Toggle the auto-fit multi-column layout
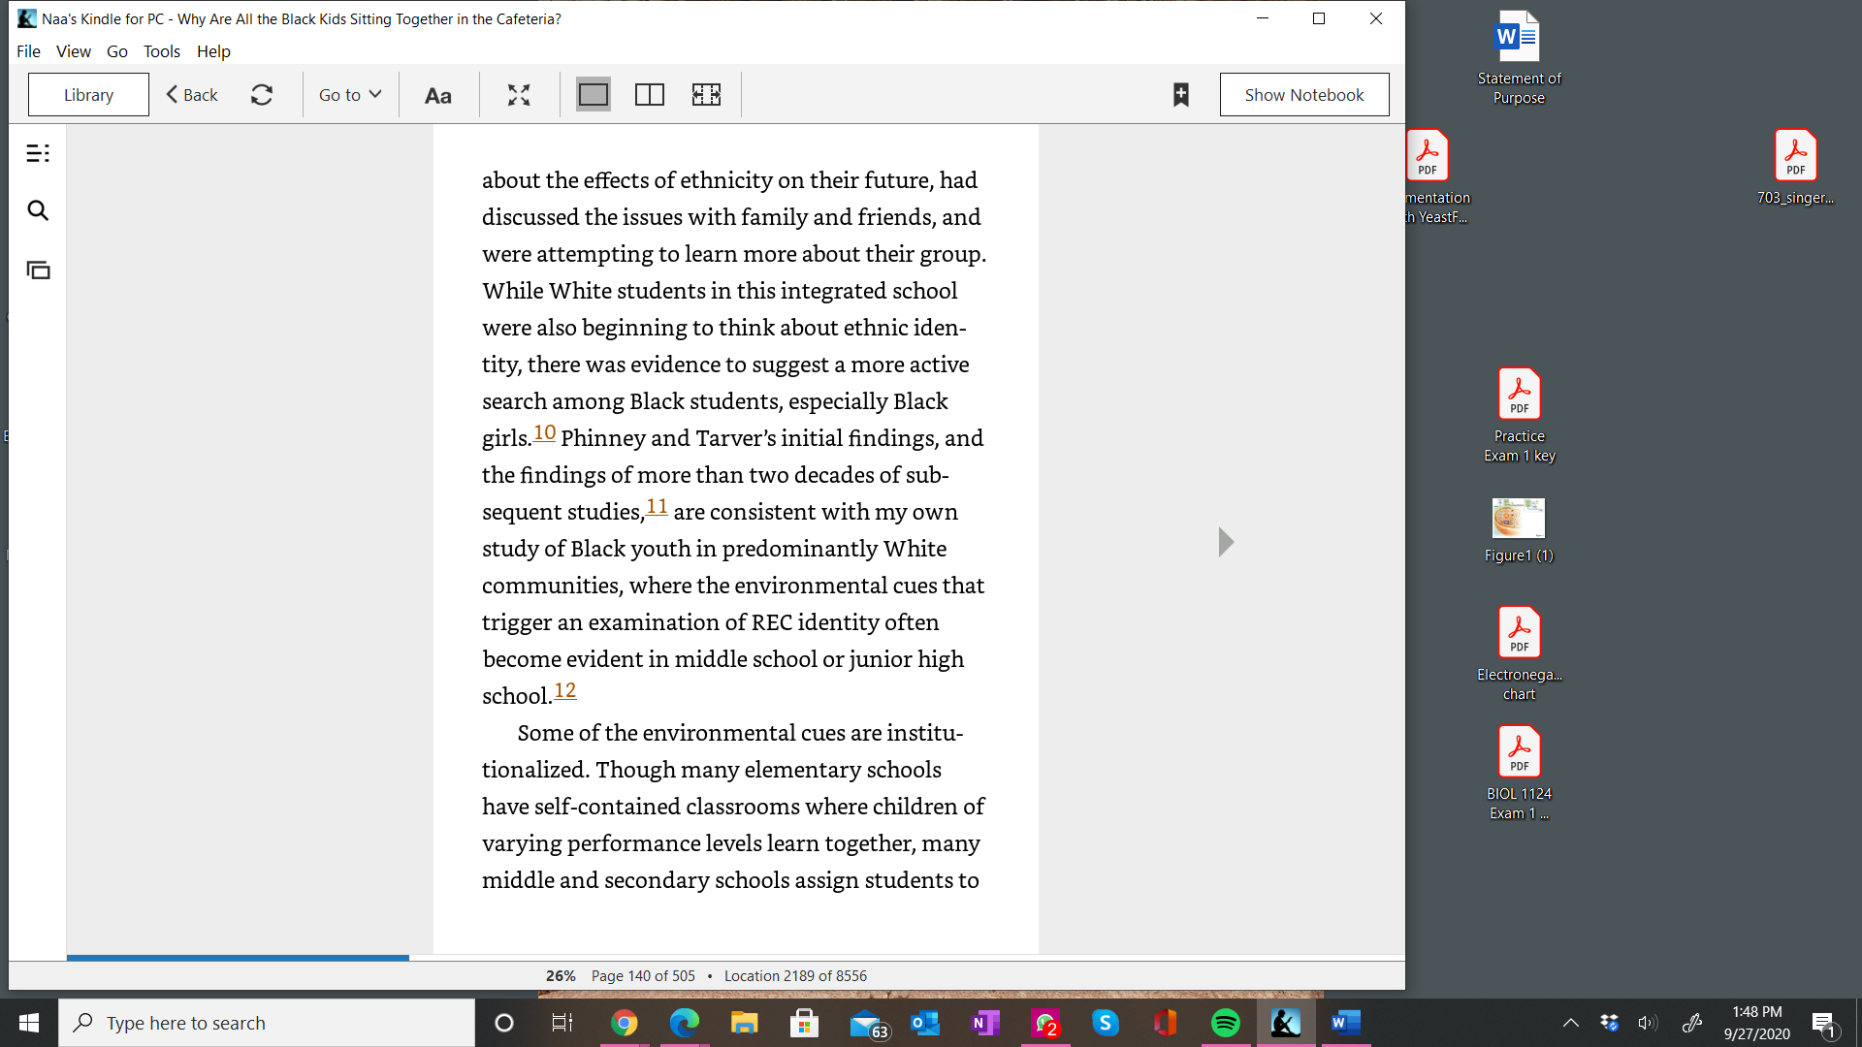 (x=706, y=95)
